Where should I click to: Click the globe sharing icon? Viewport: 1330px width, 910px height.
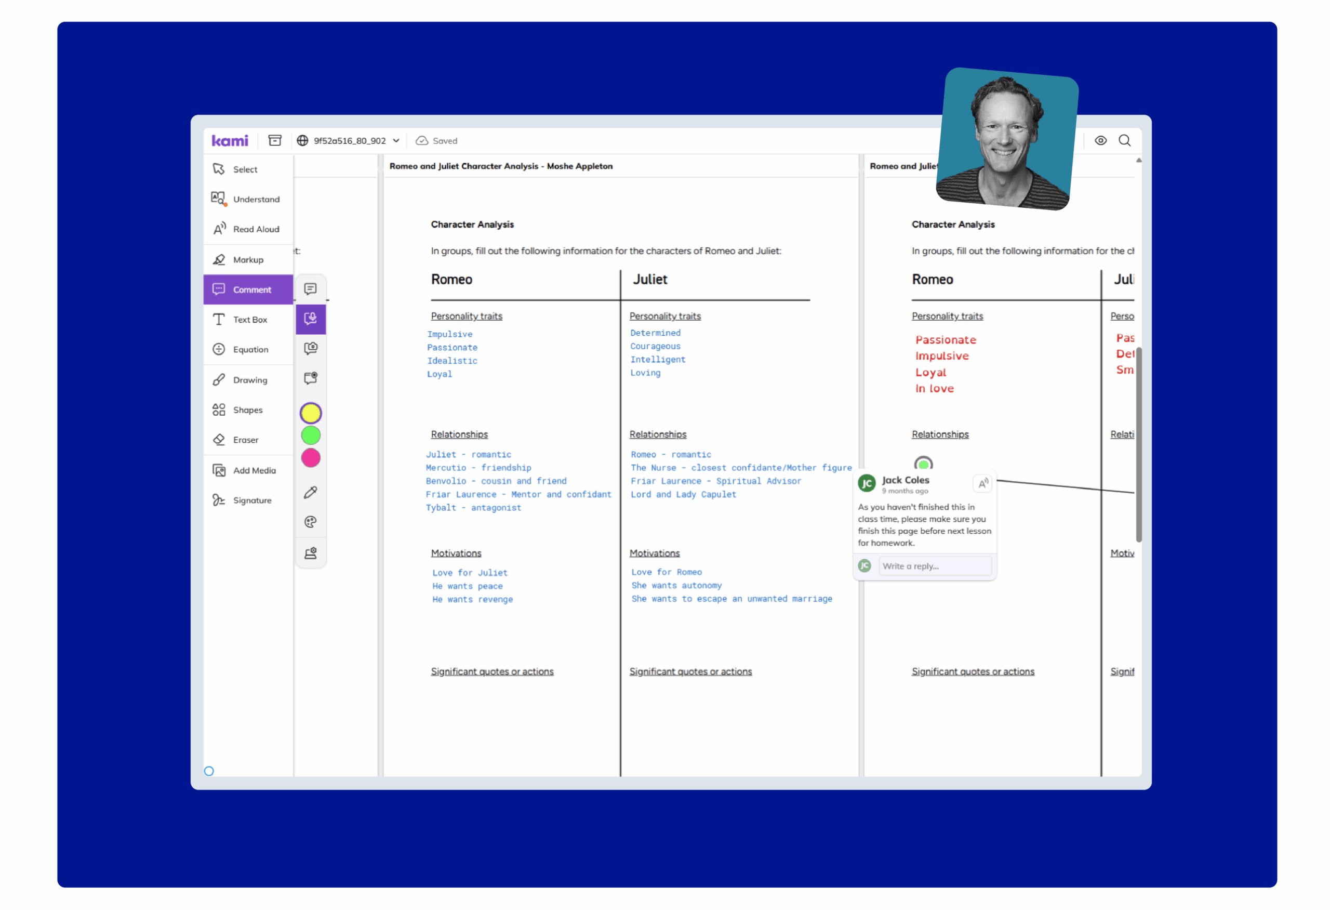point(302,140)
